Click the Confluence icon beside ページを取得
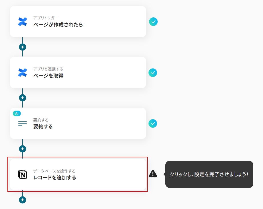263x209 pixels. click(x=23, y=72)
